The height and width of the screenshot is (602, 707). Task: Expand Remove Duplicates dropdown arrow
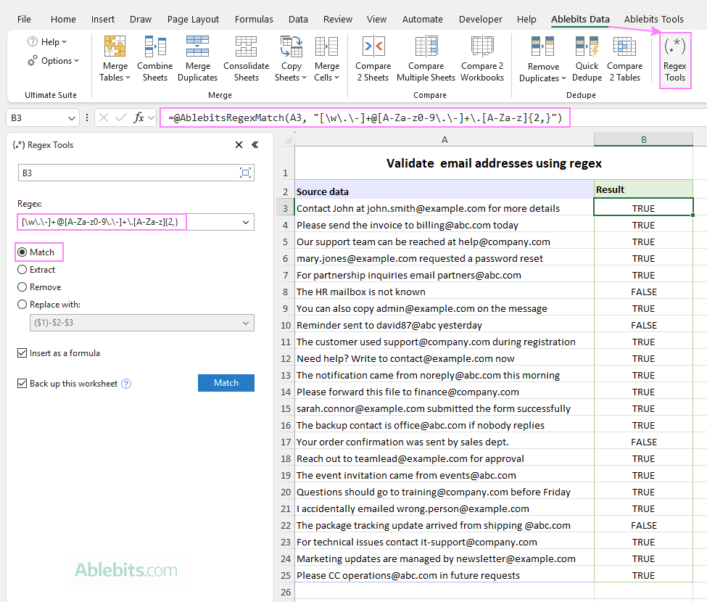(x=563, y=78)
